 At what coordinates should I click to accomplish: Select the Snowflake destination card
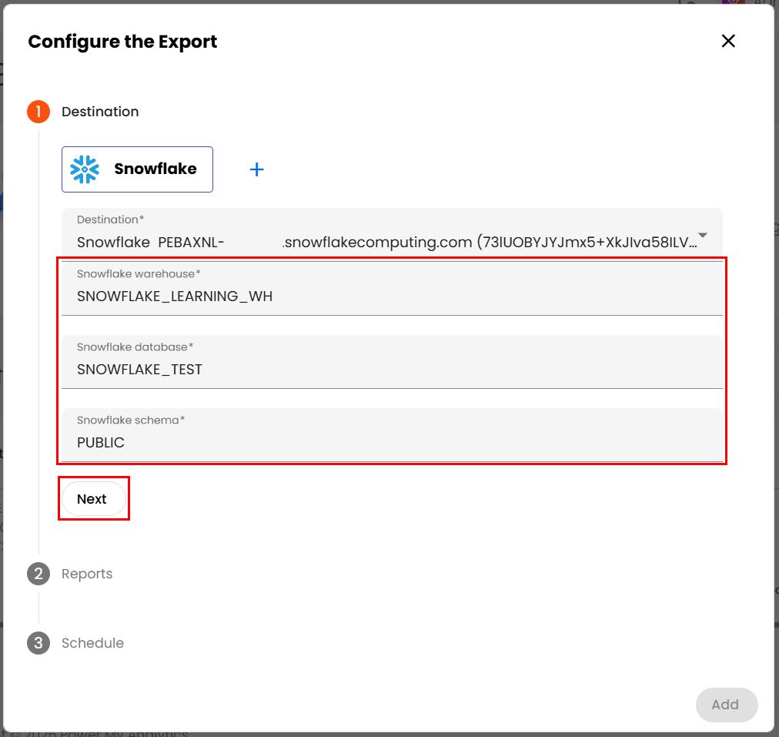pos(138,169)
